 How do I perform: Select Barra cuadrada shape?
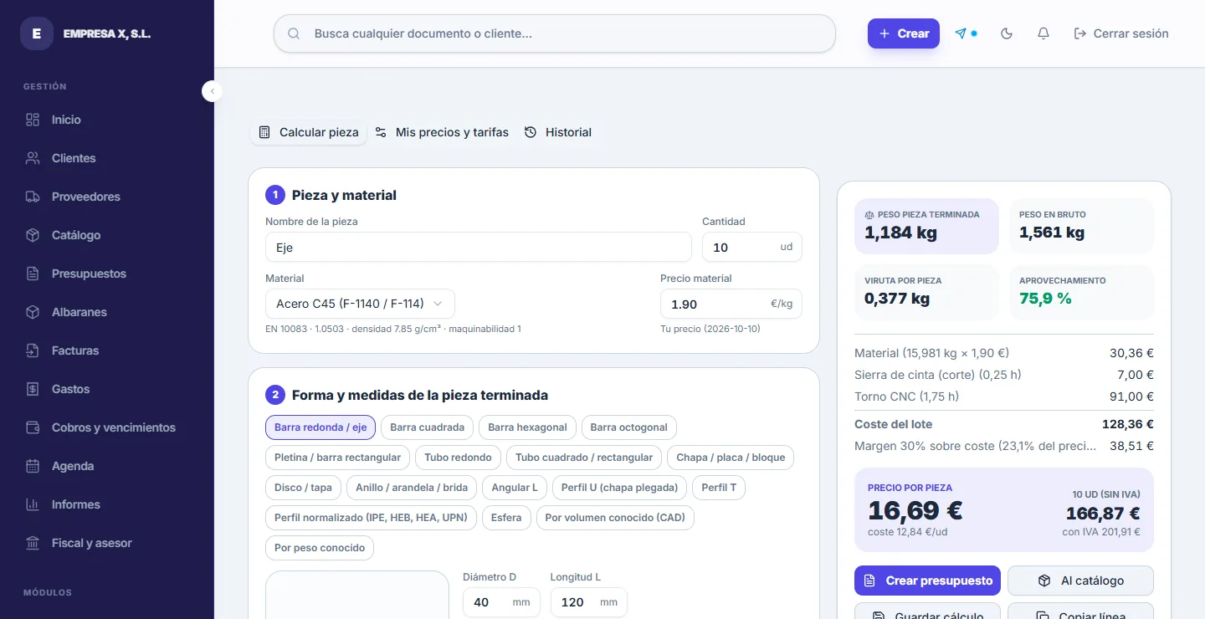pyautogui.click(x=427, y=427)
